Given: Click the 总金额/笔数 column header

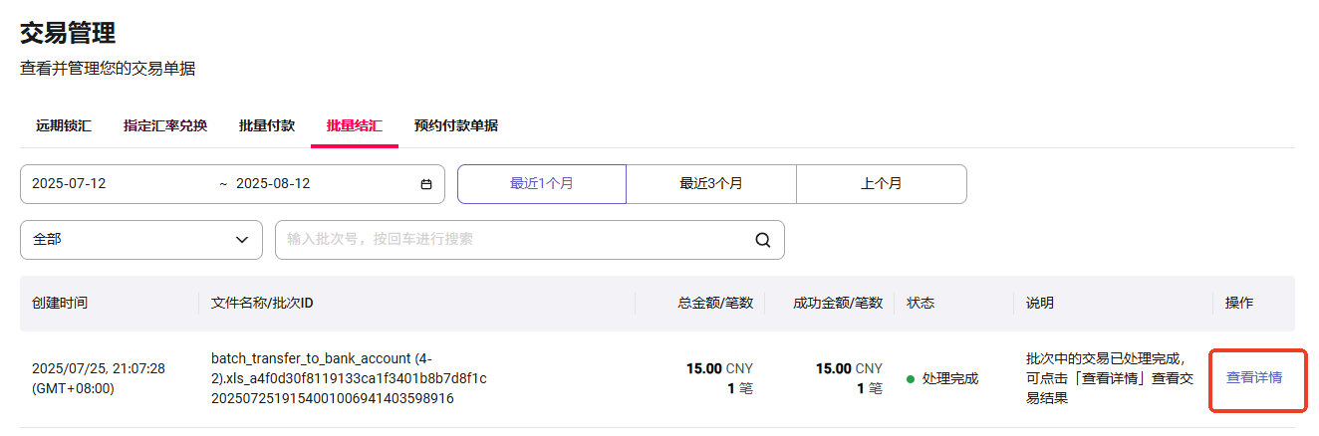Looking at the screenshot, I should (x=715, y=303).
